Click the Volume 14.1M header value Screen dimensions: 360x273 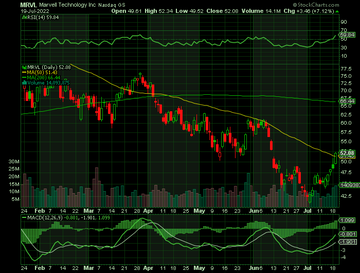261,11
